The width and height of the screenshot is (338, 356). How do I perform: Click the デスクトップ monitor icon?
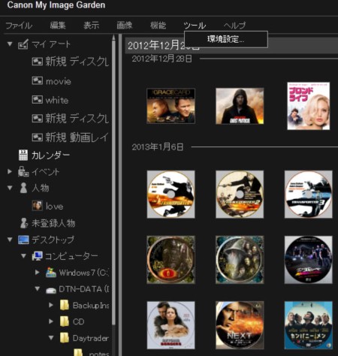pyautogui.click(x=23, y=240)
